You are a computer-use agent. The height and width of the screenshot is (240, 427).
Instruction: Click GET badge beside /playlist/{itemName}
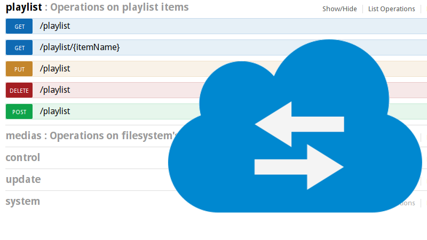(19, 47)
